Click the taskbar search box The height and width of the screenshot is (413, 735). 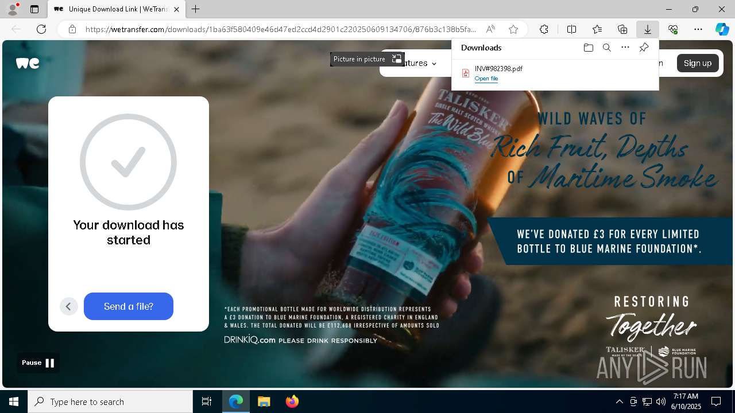coord(110,402)
